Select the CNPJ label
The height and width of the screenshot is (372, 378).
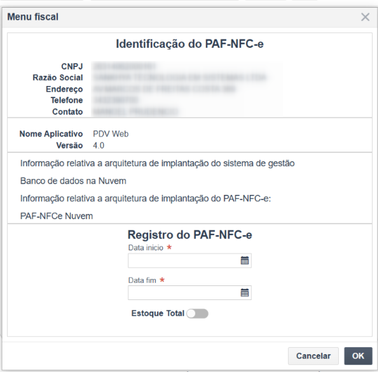coord(72,66)
